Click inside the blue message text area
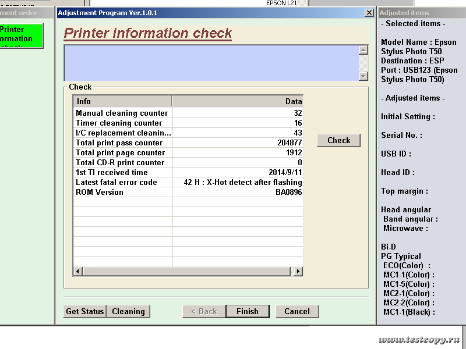This screenshot has height=349, width=466. pos(211,63)
